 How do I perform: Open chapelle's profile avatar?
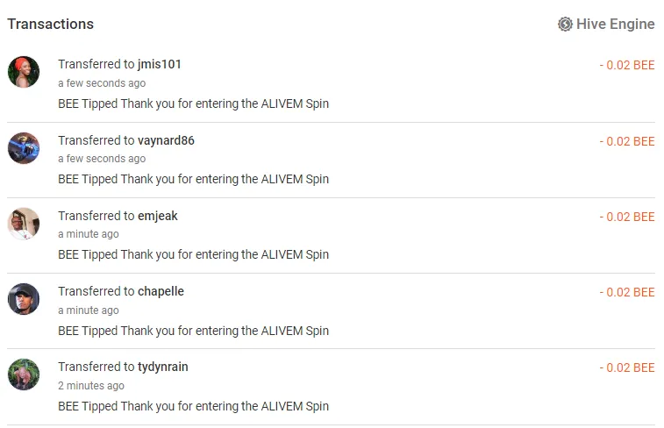tap(24, 299)
